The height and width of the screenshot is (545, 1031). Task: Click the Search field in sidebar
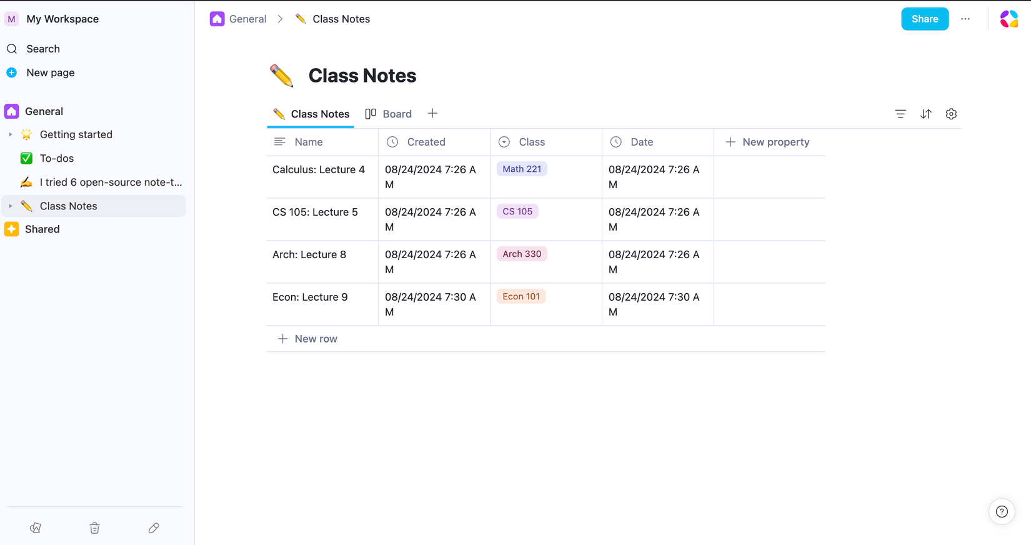coord(43,49)
